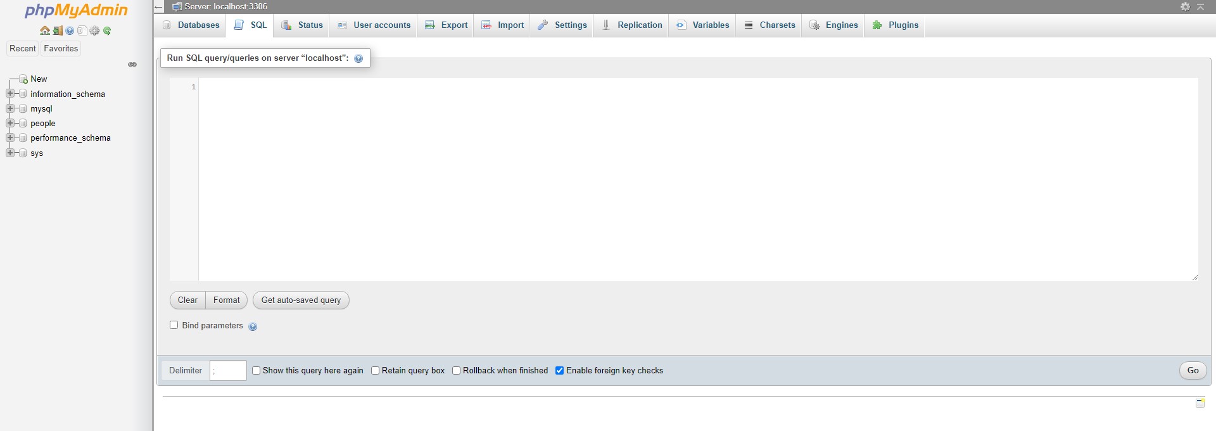Open the User accounts tab
The width and height of the screenshot is (1216, 431).
click(374, 25)
